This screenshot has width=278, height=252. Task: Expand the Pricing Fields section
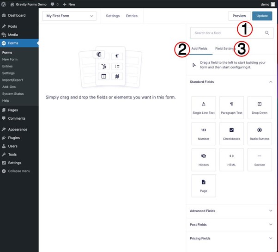point(231,238)
